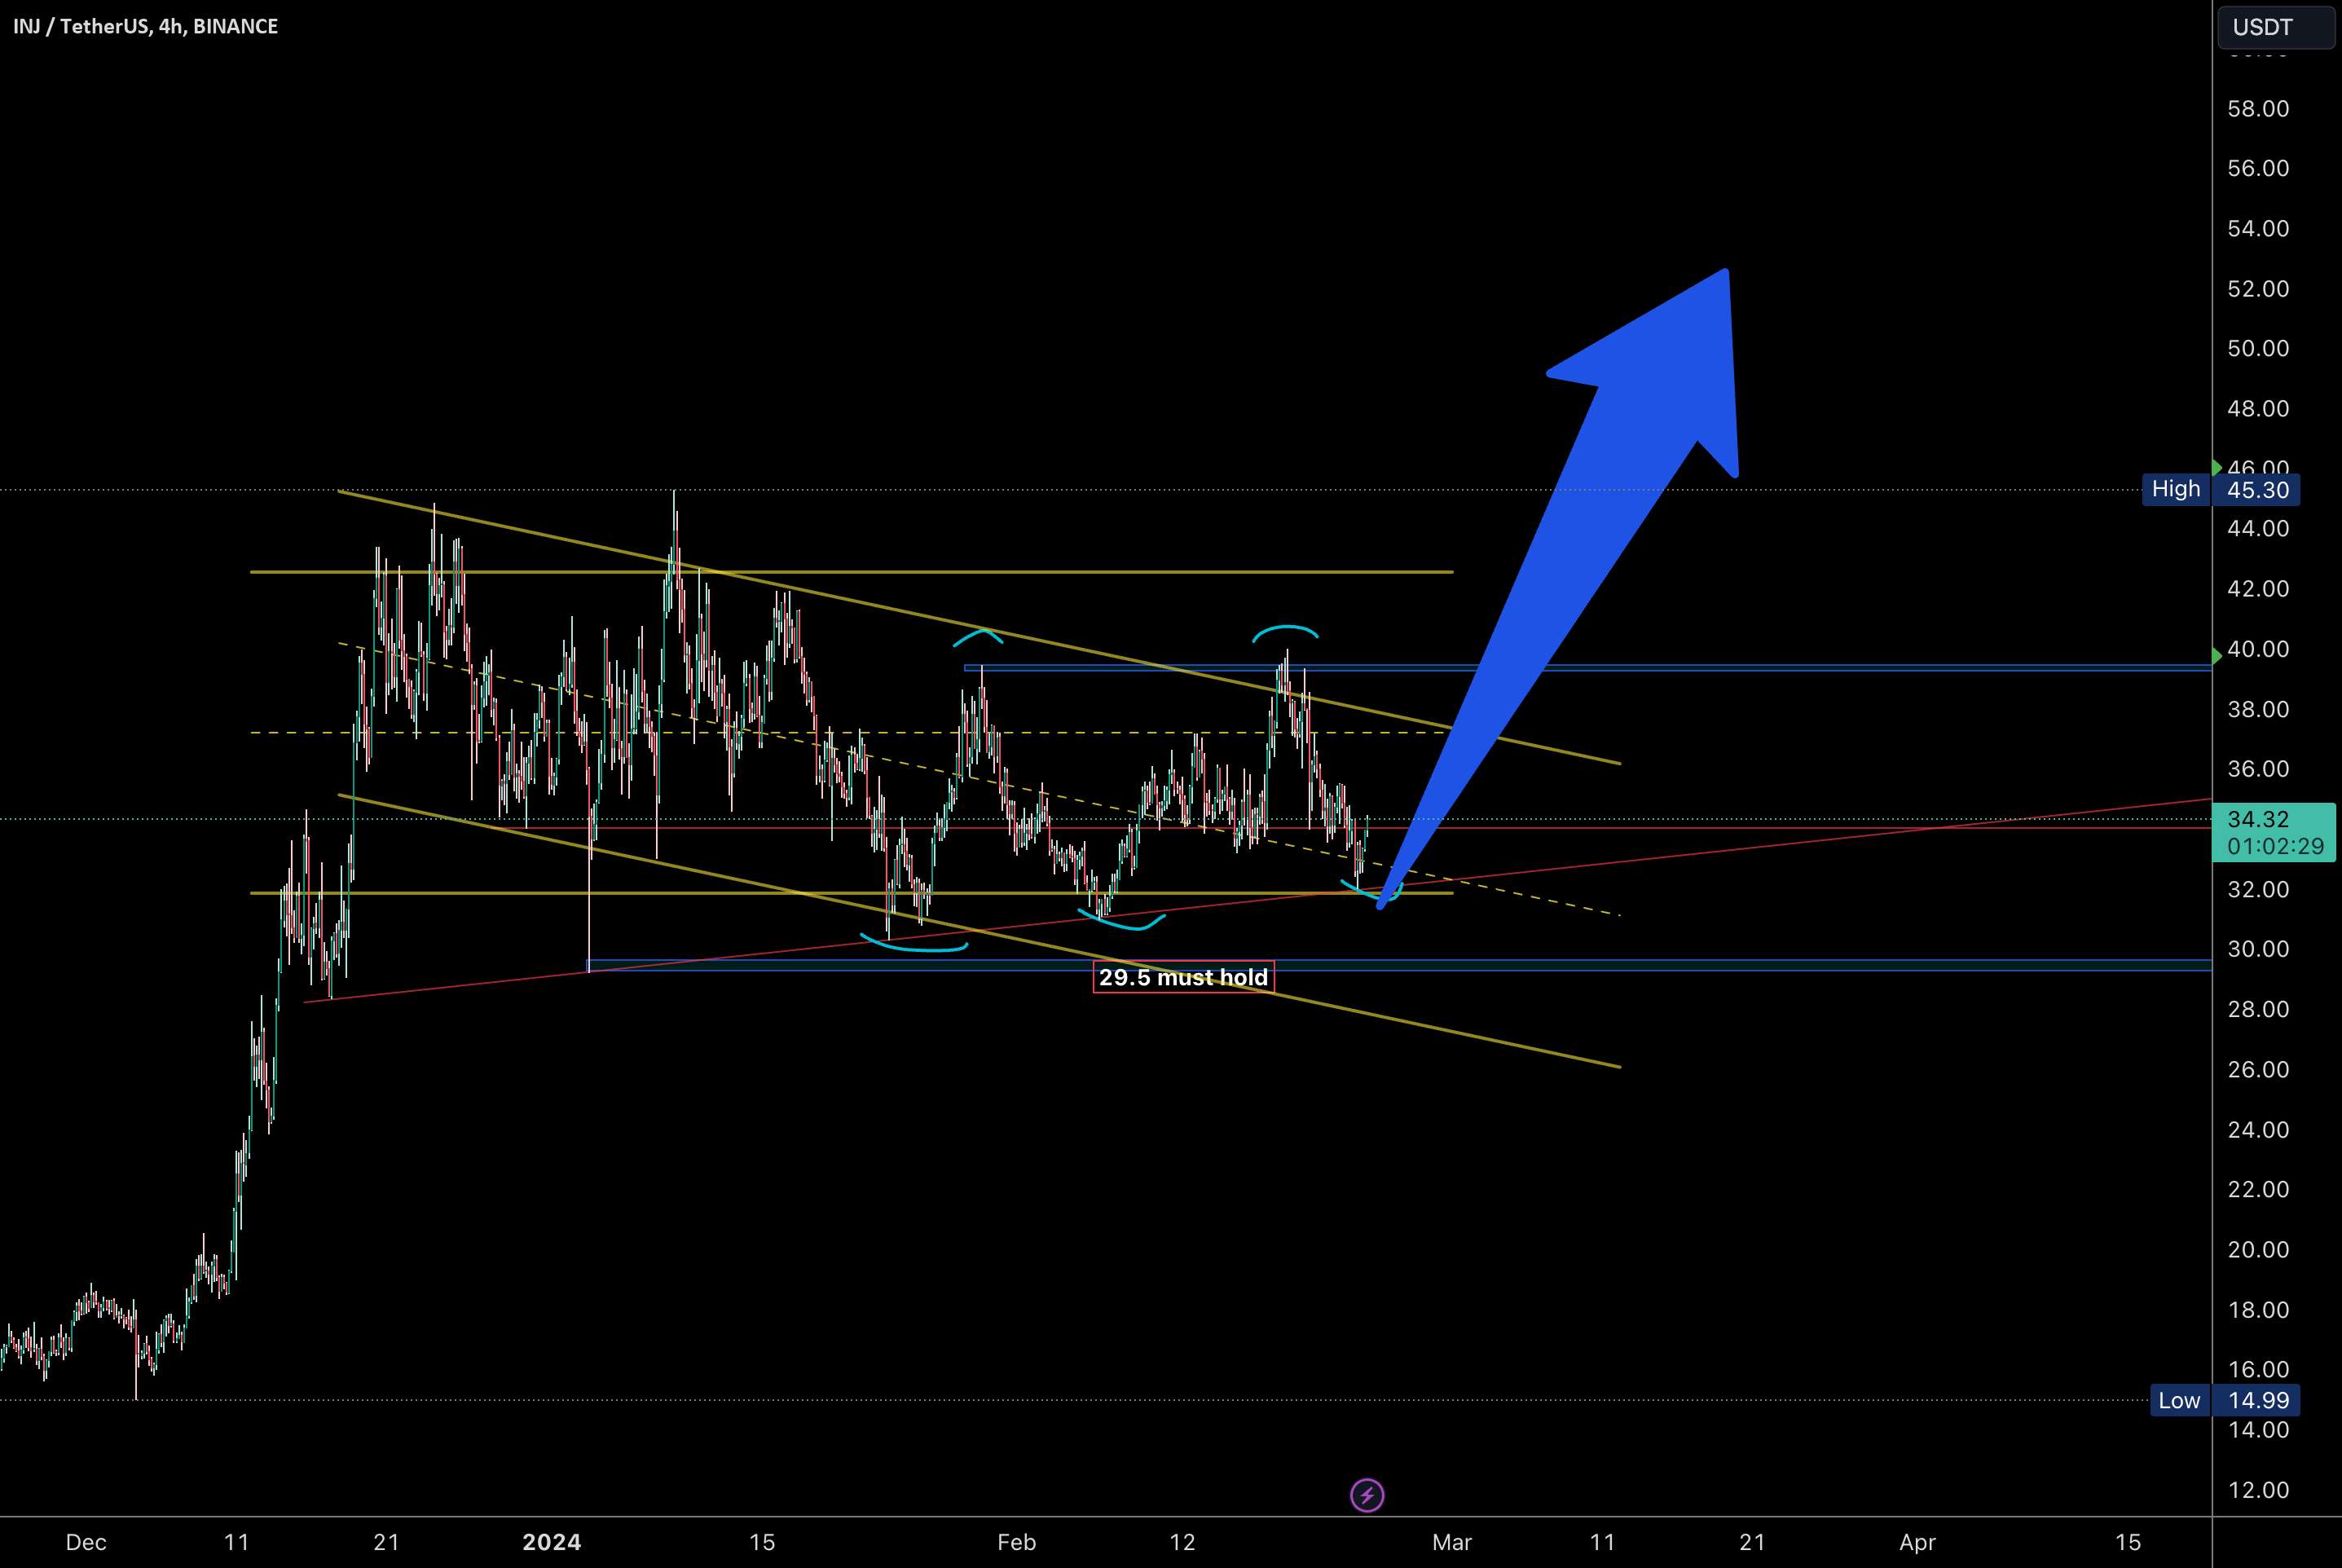Open the USDT currency selector

[2276, 27]
